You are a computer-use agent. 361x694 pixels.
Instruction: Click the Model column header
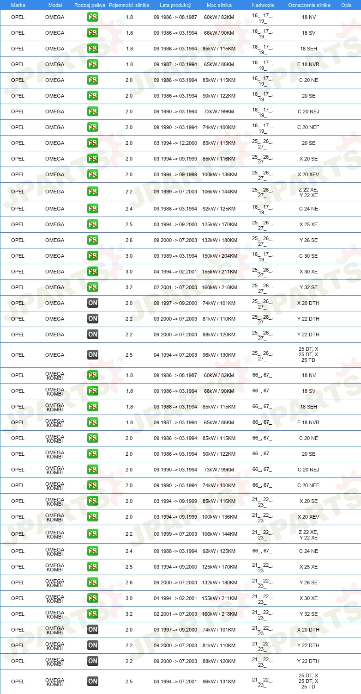pyautogui.click(x=55, y=5)
